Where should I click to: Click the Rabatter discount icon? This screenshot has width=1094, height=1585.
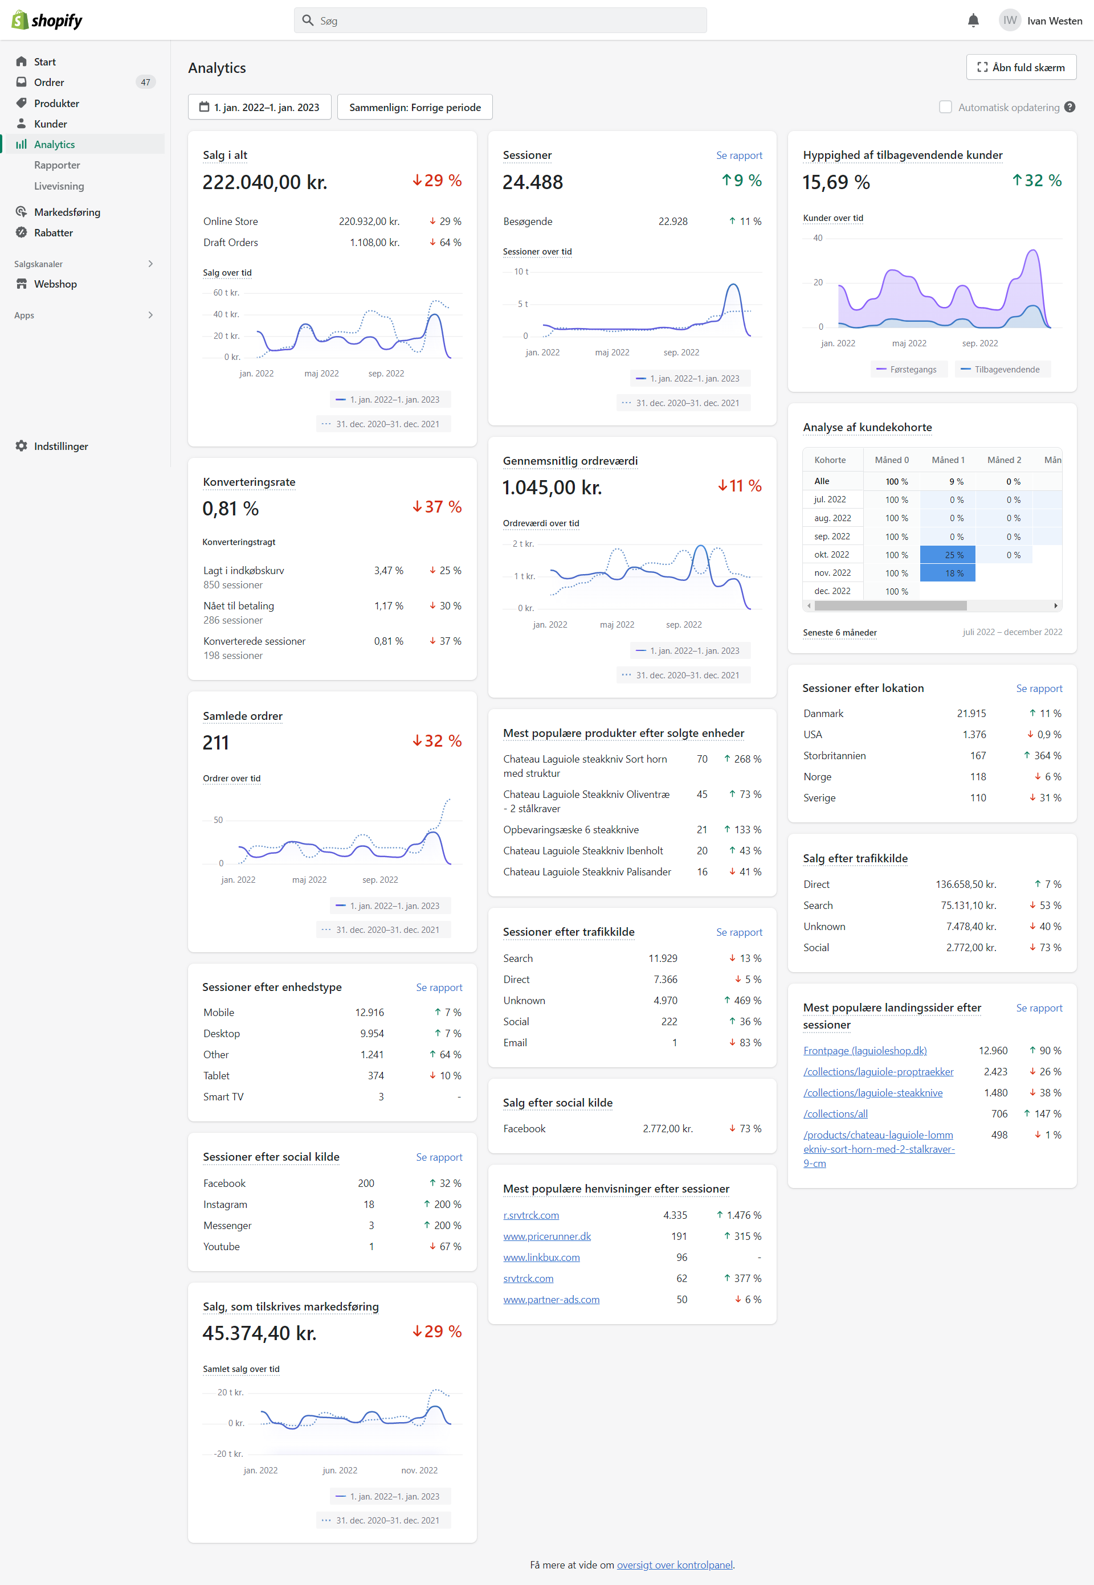tap(21, 233)
